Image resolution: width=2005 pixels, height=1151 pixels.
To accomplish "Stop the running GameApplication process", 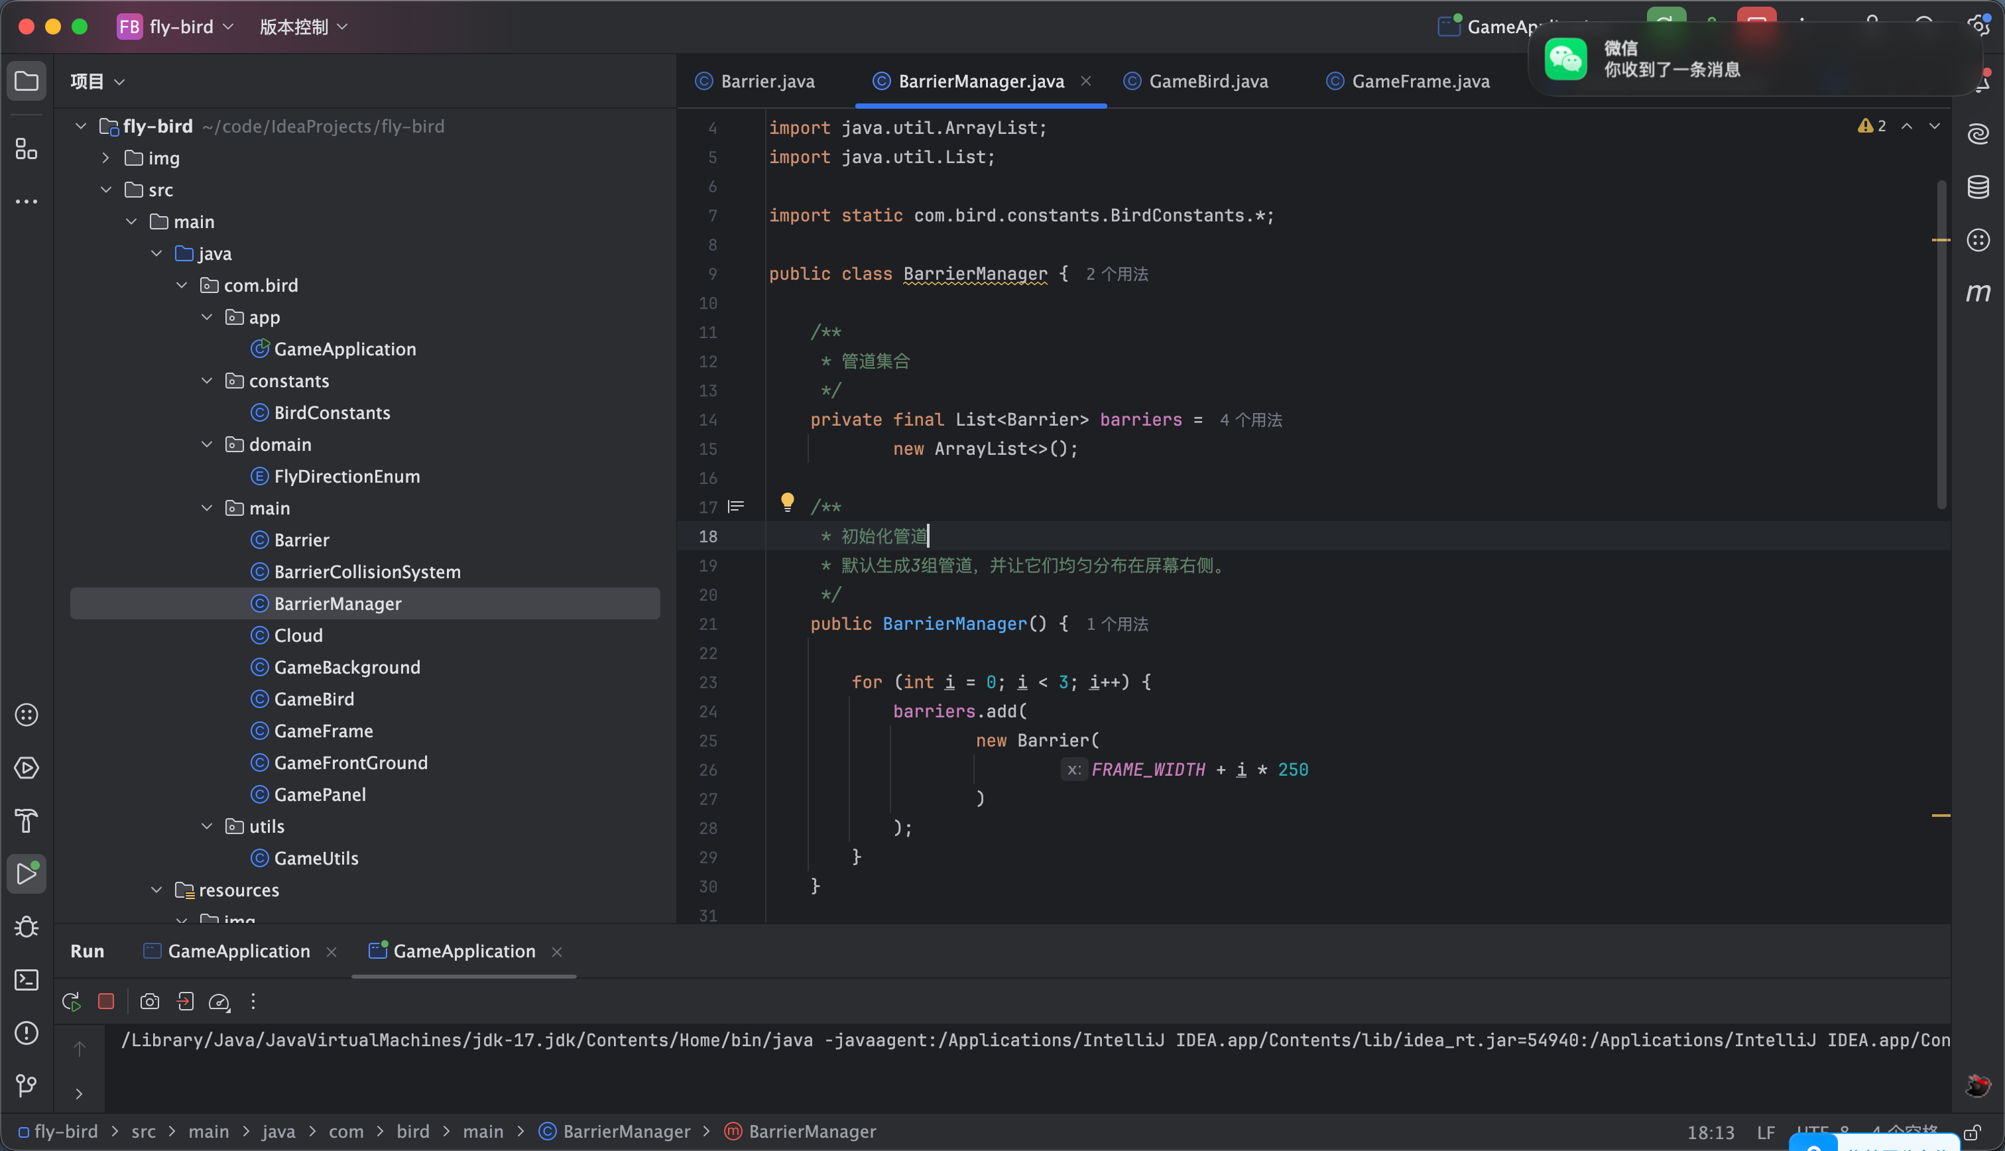I will 106,1002.
